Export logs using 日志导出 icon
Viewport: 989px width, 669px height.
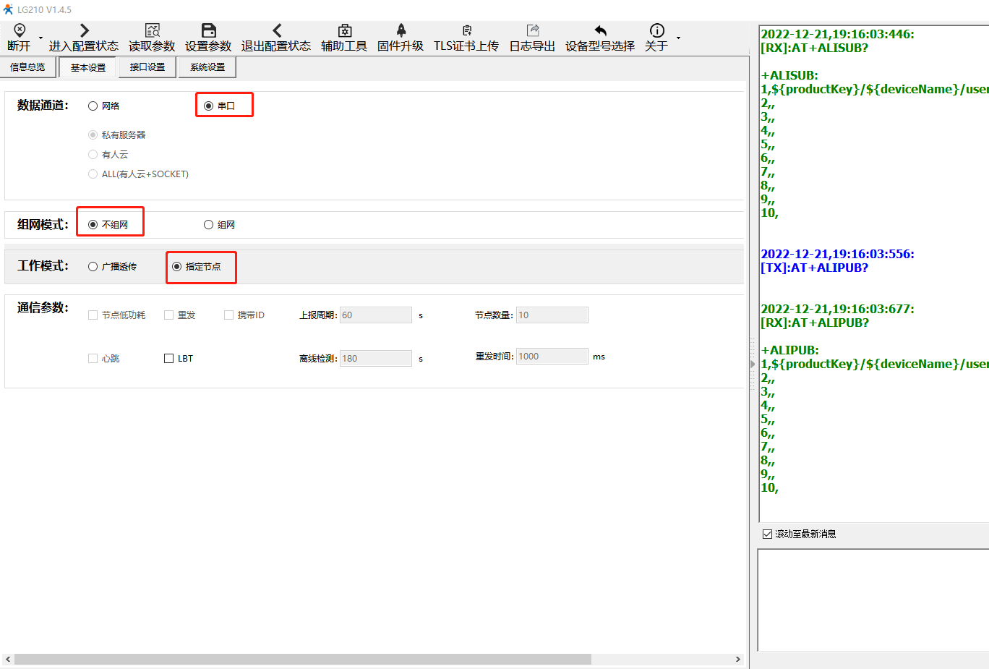tap(532, 30)
